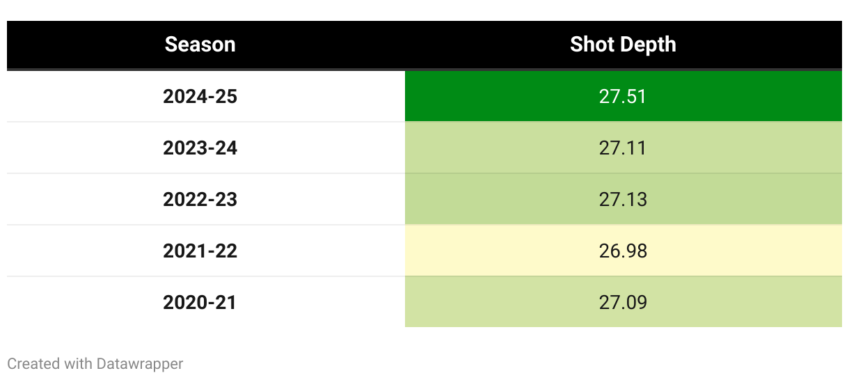Viewport: 849px width, 380px height.
Task: Click the number 26.98 text
Action: pos(623,251)
